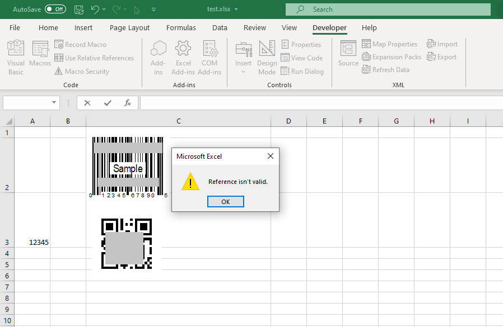
Task: Open the Page Layout tab
Action: tap(129, 28)
